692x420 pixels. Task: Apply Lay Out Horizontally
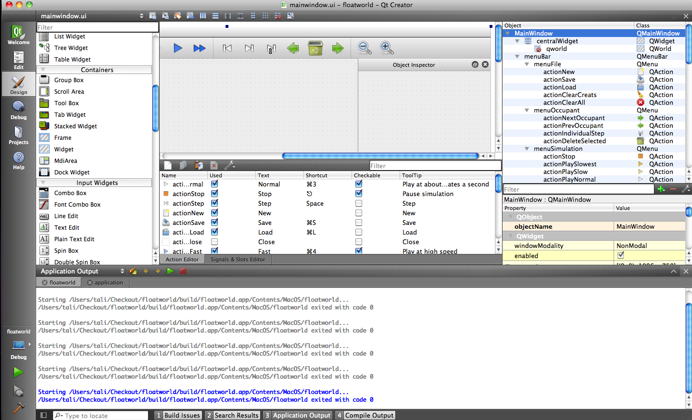[203, 16]
